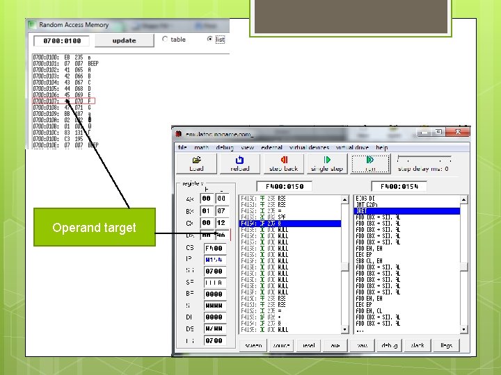
Task: Open the file menu
Action: click(182, 147)
